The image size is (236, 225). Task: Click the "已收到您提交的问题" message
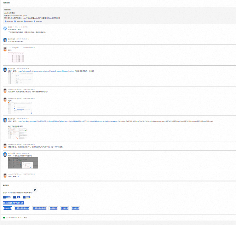15,41
